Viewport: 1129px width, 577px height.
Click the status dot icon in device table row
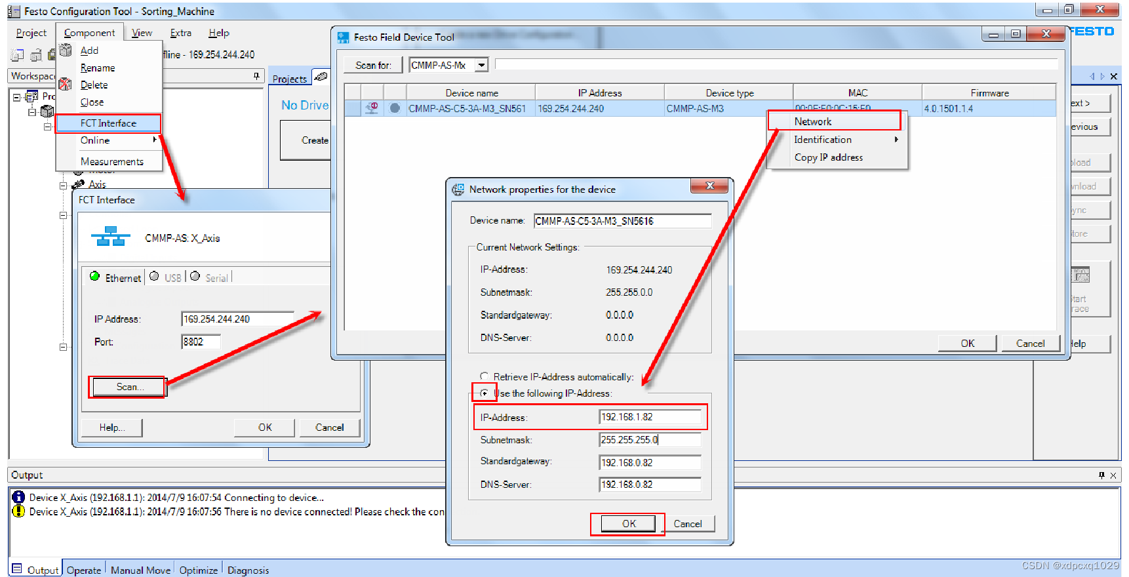pyautogui.click(x=395, y=108)
